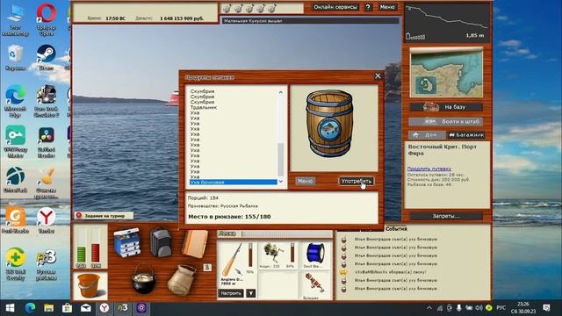Click the food list scrollbar thumb
This screenshot has width=562, height=316.
281,159
